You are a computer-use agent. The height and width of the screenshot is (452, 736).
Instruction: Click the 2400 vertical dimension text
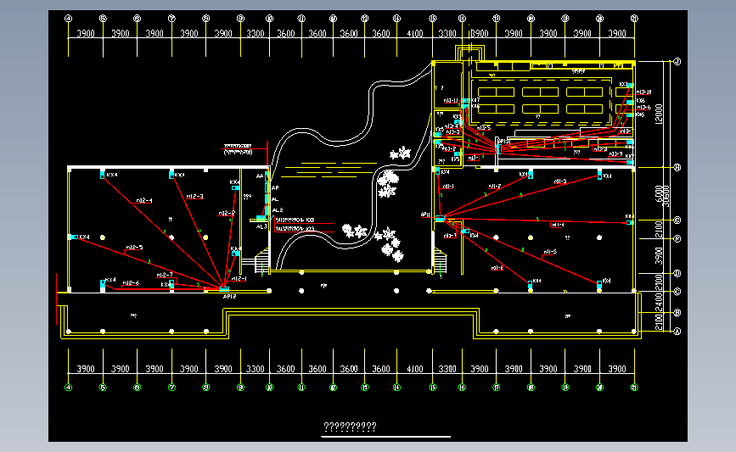[658, 302]
